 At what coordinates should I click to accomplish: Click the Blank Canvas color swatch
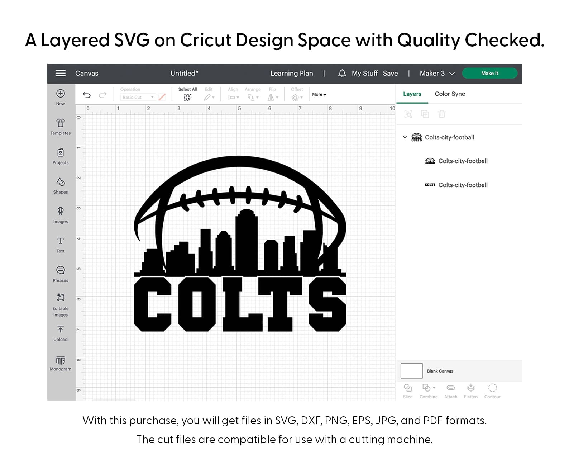pyautogui.click(x=412, y=371)
